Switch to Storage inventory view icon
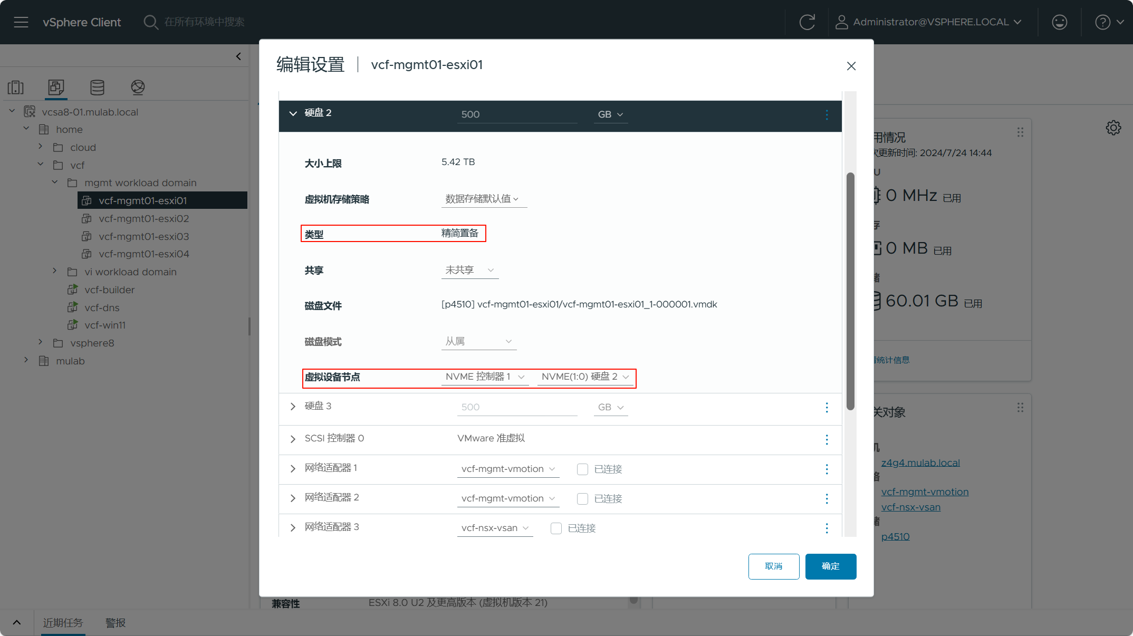This screenshot has height=636, width=1133. [x=97, y=87]
